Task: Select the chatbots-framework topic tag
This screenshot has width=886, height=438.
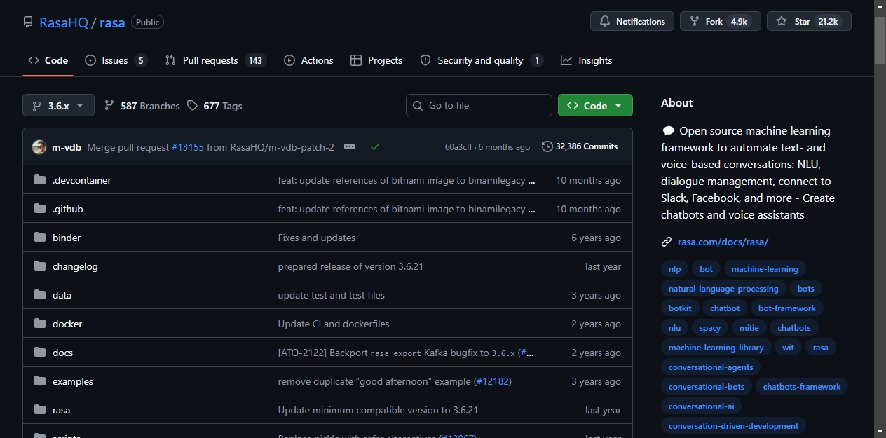Action: [802, 387]
